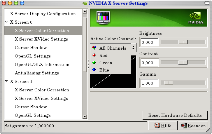The image size is (212, 134).
Task: Choose Red color channel
Action: coord(111,55)
